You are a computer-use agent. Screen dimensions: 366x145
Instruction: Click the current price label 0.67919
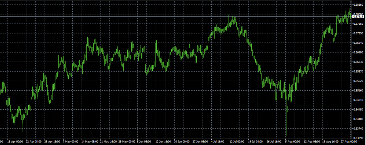[358, 16]
